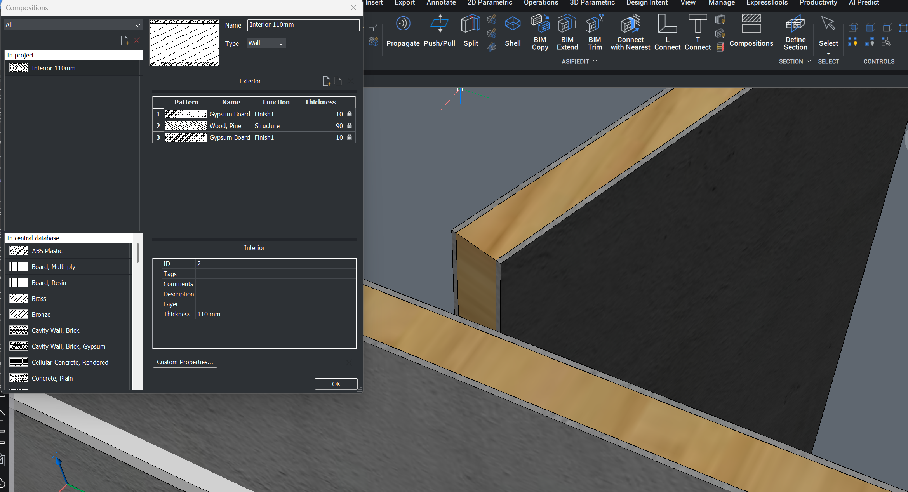Choose the BIM Extend tool

[x=567, y=32]
